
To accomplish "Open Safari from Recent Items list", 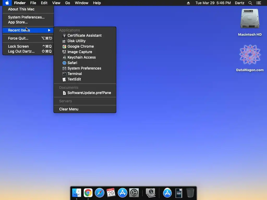I will click(85, 63).
